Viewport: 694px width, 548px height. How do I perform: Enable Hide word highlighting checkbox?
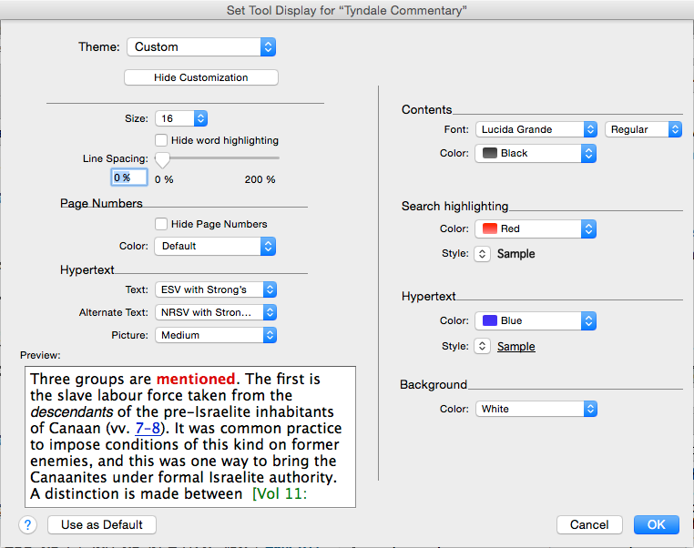(161, 140)
